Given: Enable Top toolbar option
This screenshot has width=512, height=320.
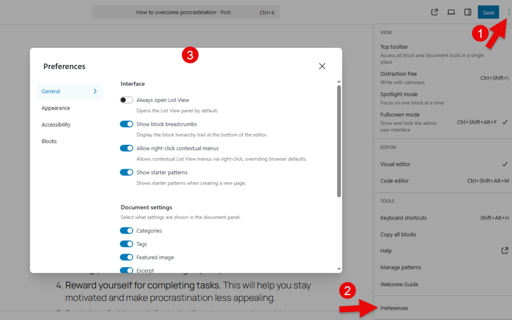Looking at the screenshot, I should pos(443,54).
